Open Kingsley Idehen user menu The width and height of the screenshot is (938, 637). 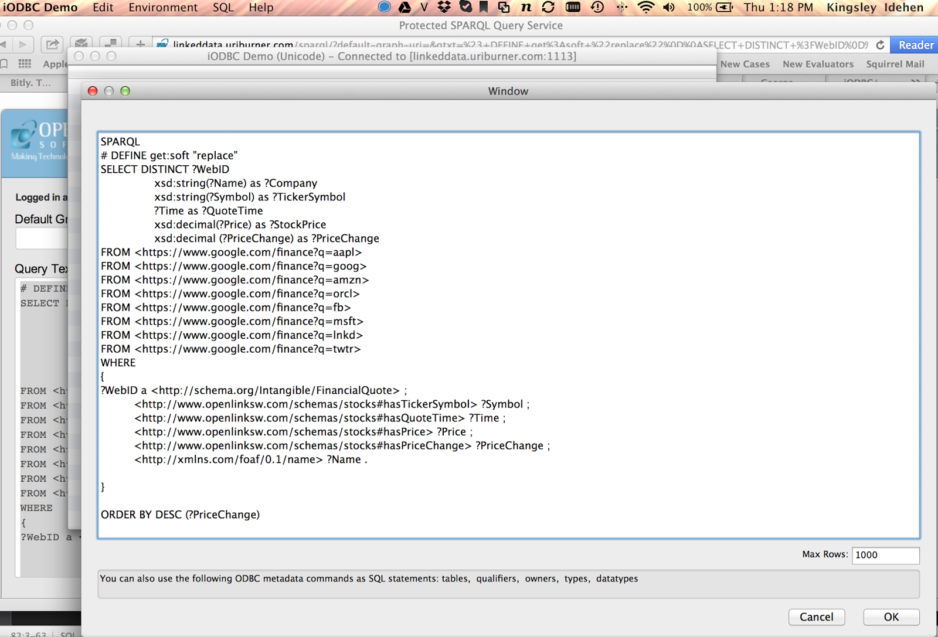875,8
